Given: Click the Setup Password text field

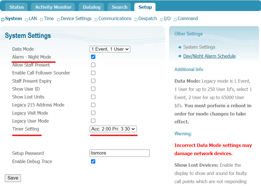Looking at the screenshot, I should click(119, 153).
